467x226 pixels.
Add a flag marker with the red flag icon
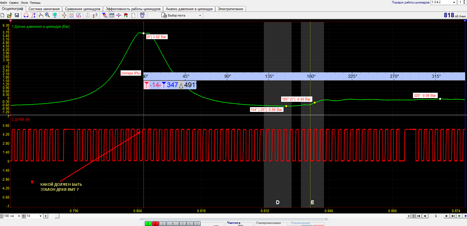pos(126,15)
